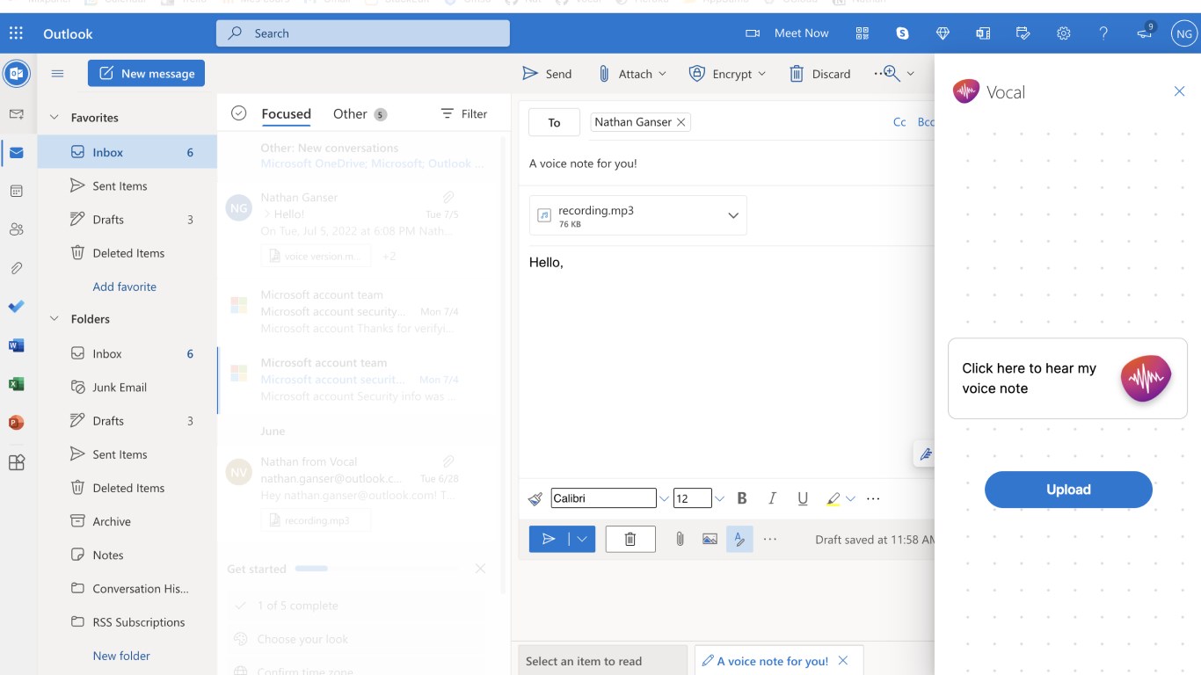Click the New folder link

tap(121, 656)
